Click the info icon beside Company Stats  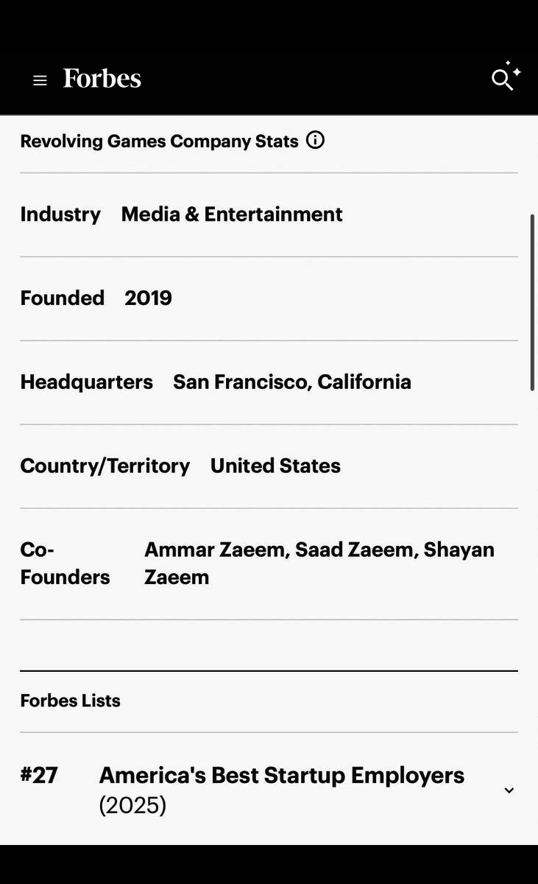315,140
